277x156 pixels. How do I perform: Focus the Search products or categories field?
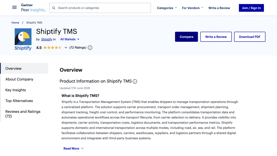tap(100, 8)
